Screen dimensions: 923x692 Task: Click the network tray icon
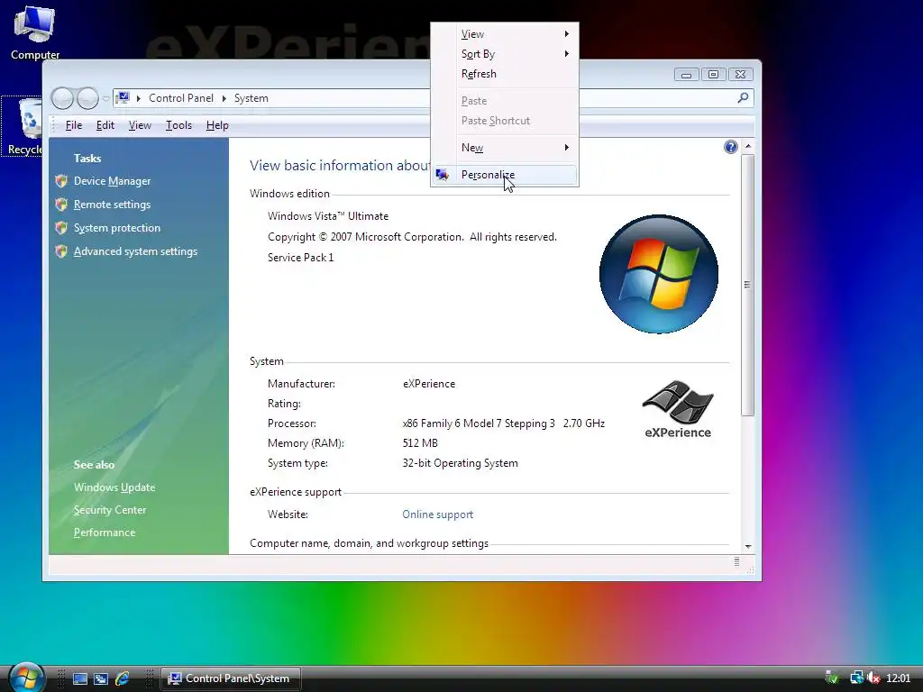(856, 678)
